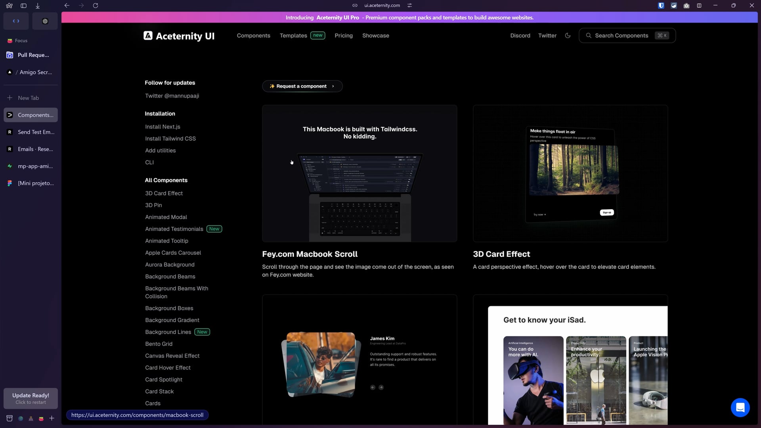Open Animated Testimonials in component list
This screenshot has height=428, width=761.
click(x=174, y=229)
